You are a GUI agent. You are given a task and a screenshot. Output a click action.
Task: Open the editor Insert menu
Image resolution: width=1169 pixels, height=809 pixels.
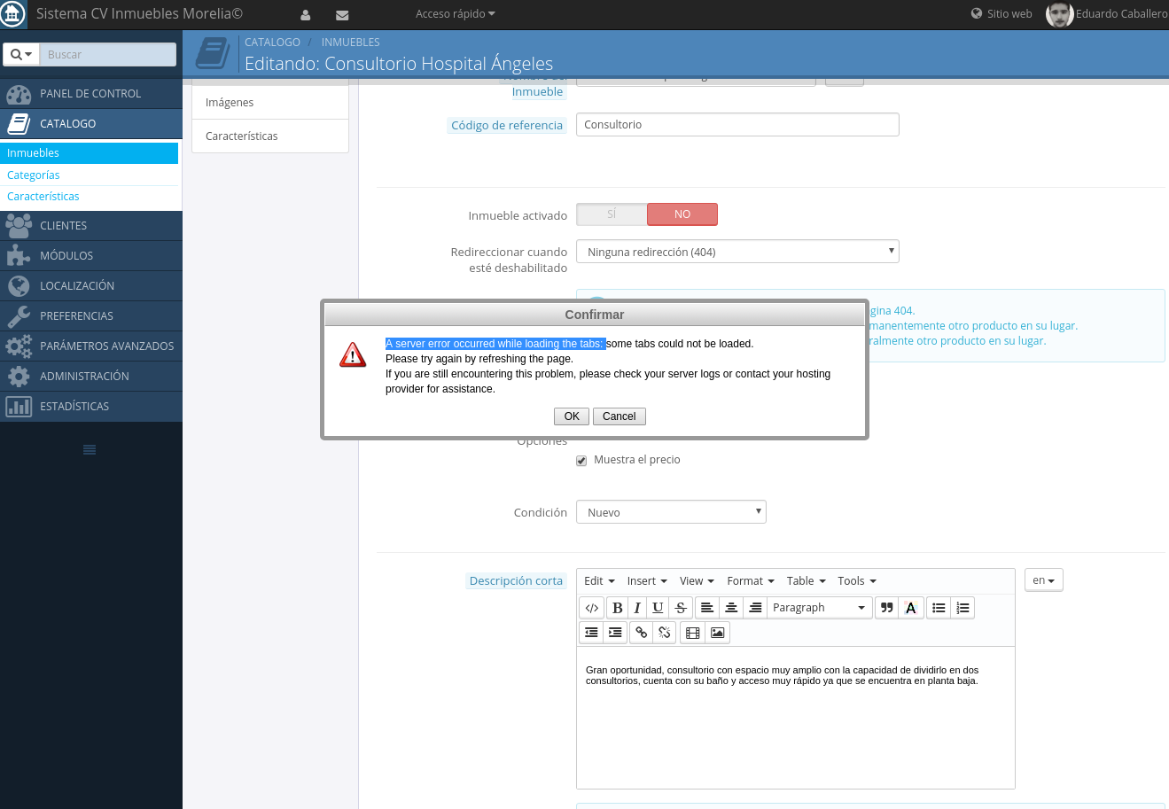click(647, 581)
